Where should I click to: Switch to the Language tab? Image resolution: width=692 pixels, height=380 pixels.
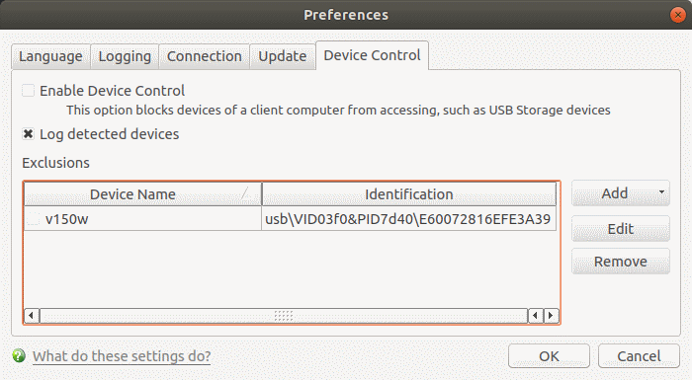[50, 56]
